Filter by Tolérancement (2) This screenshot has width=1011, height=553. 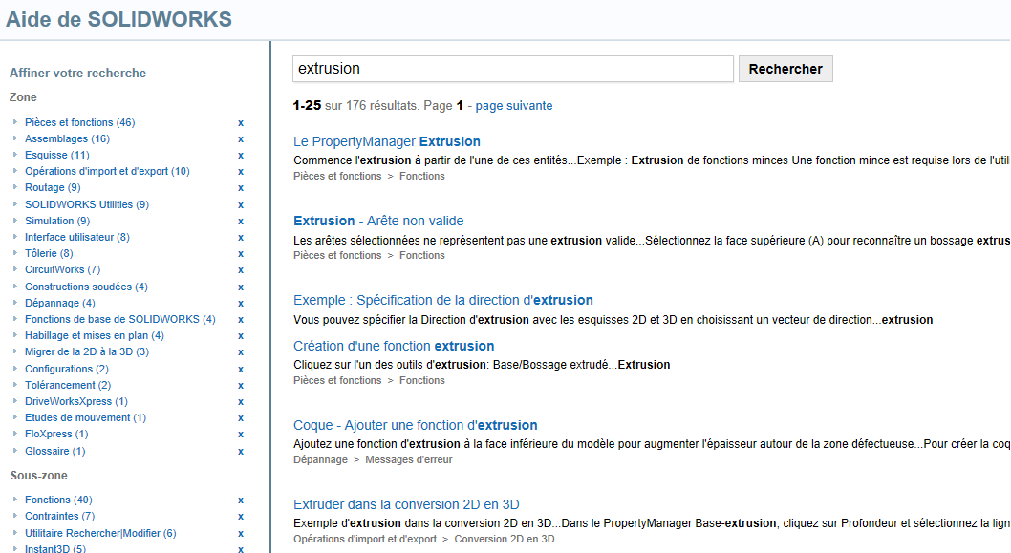pyautogui.click(x=68, y=385)
